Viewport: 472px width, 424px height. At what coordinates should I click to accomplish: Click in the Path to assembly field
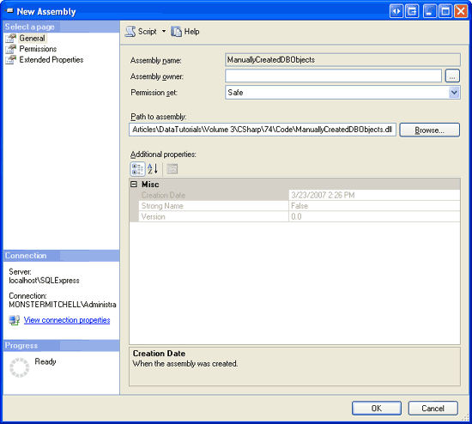[263, 130]
